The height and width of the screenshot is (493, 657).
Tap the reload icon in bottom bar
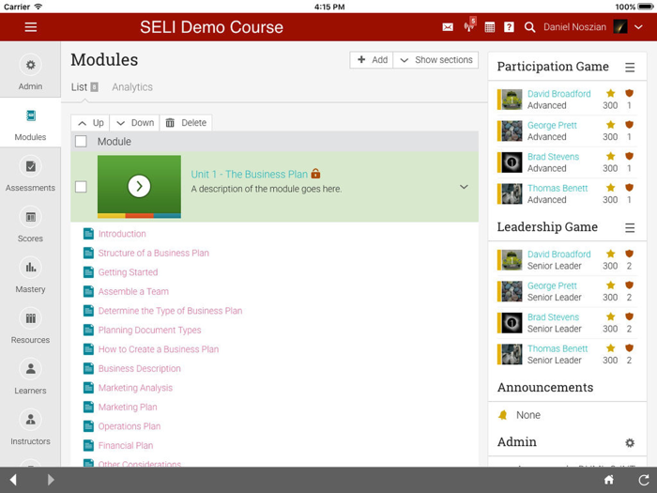[x=643, y=480]
